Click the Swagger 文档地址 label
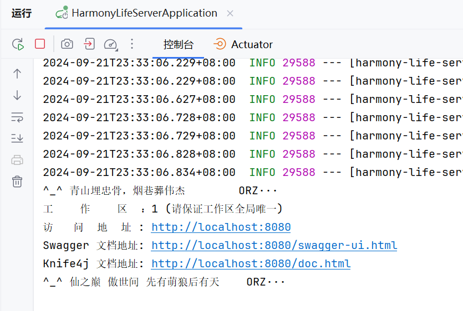 tap(93, 246)
